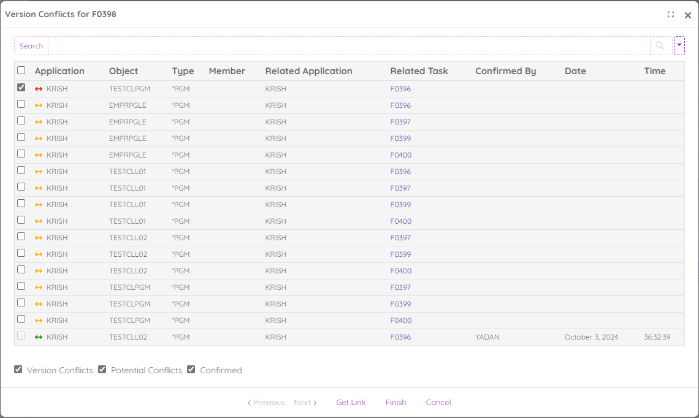Click the Get Link button
The image size is (699, 418).
[351, 403]
